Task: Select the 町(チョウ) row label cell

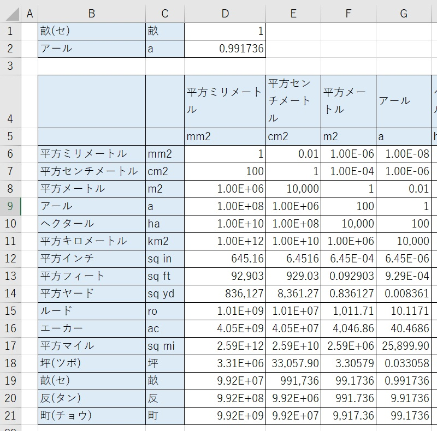Action: pyautogui.click(x=91, y=416)
